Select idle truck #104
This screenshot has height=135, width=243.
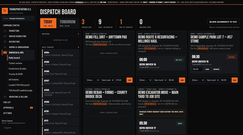point(60,54)
